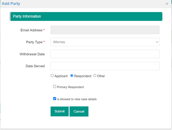
Task: Uncheck Is Allowed to view case details
Action: [55, 99]
